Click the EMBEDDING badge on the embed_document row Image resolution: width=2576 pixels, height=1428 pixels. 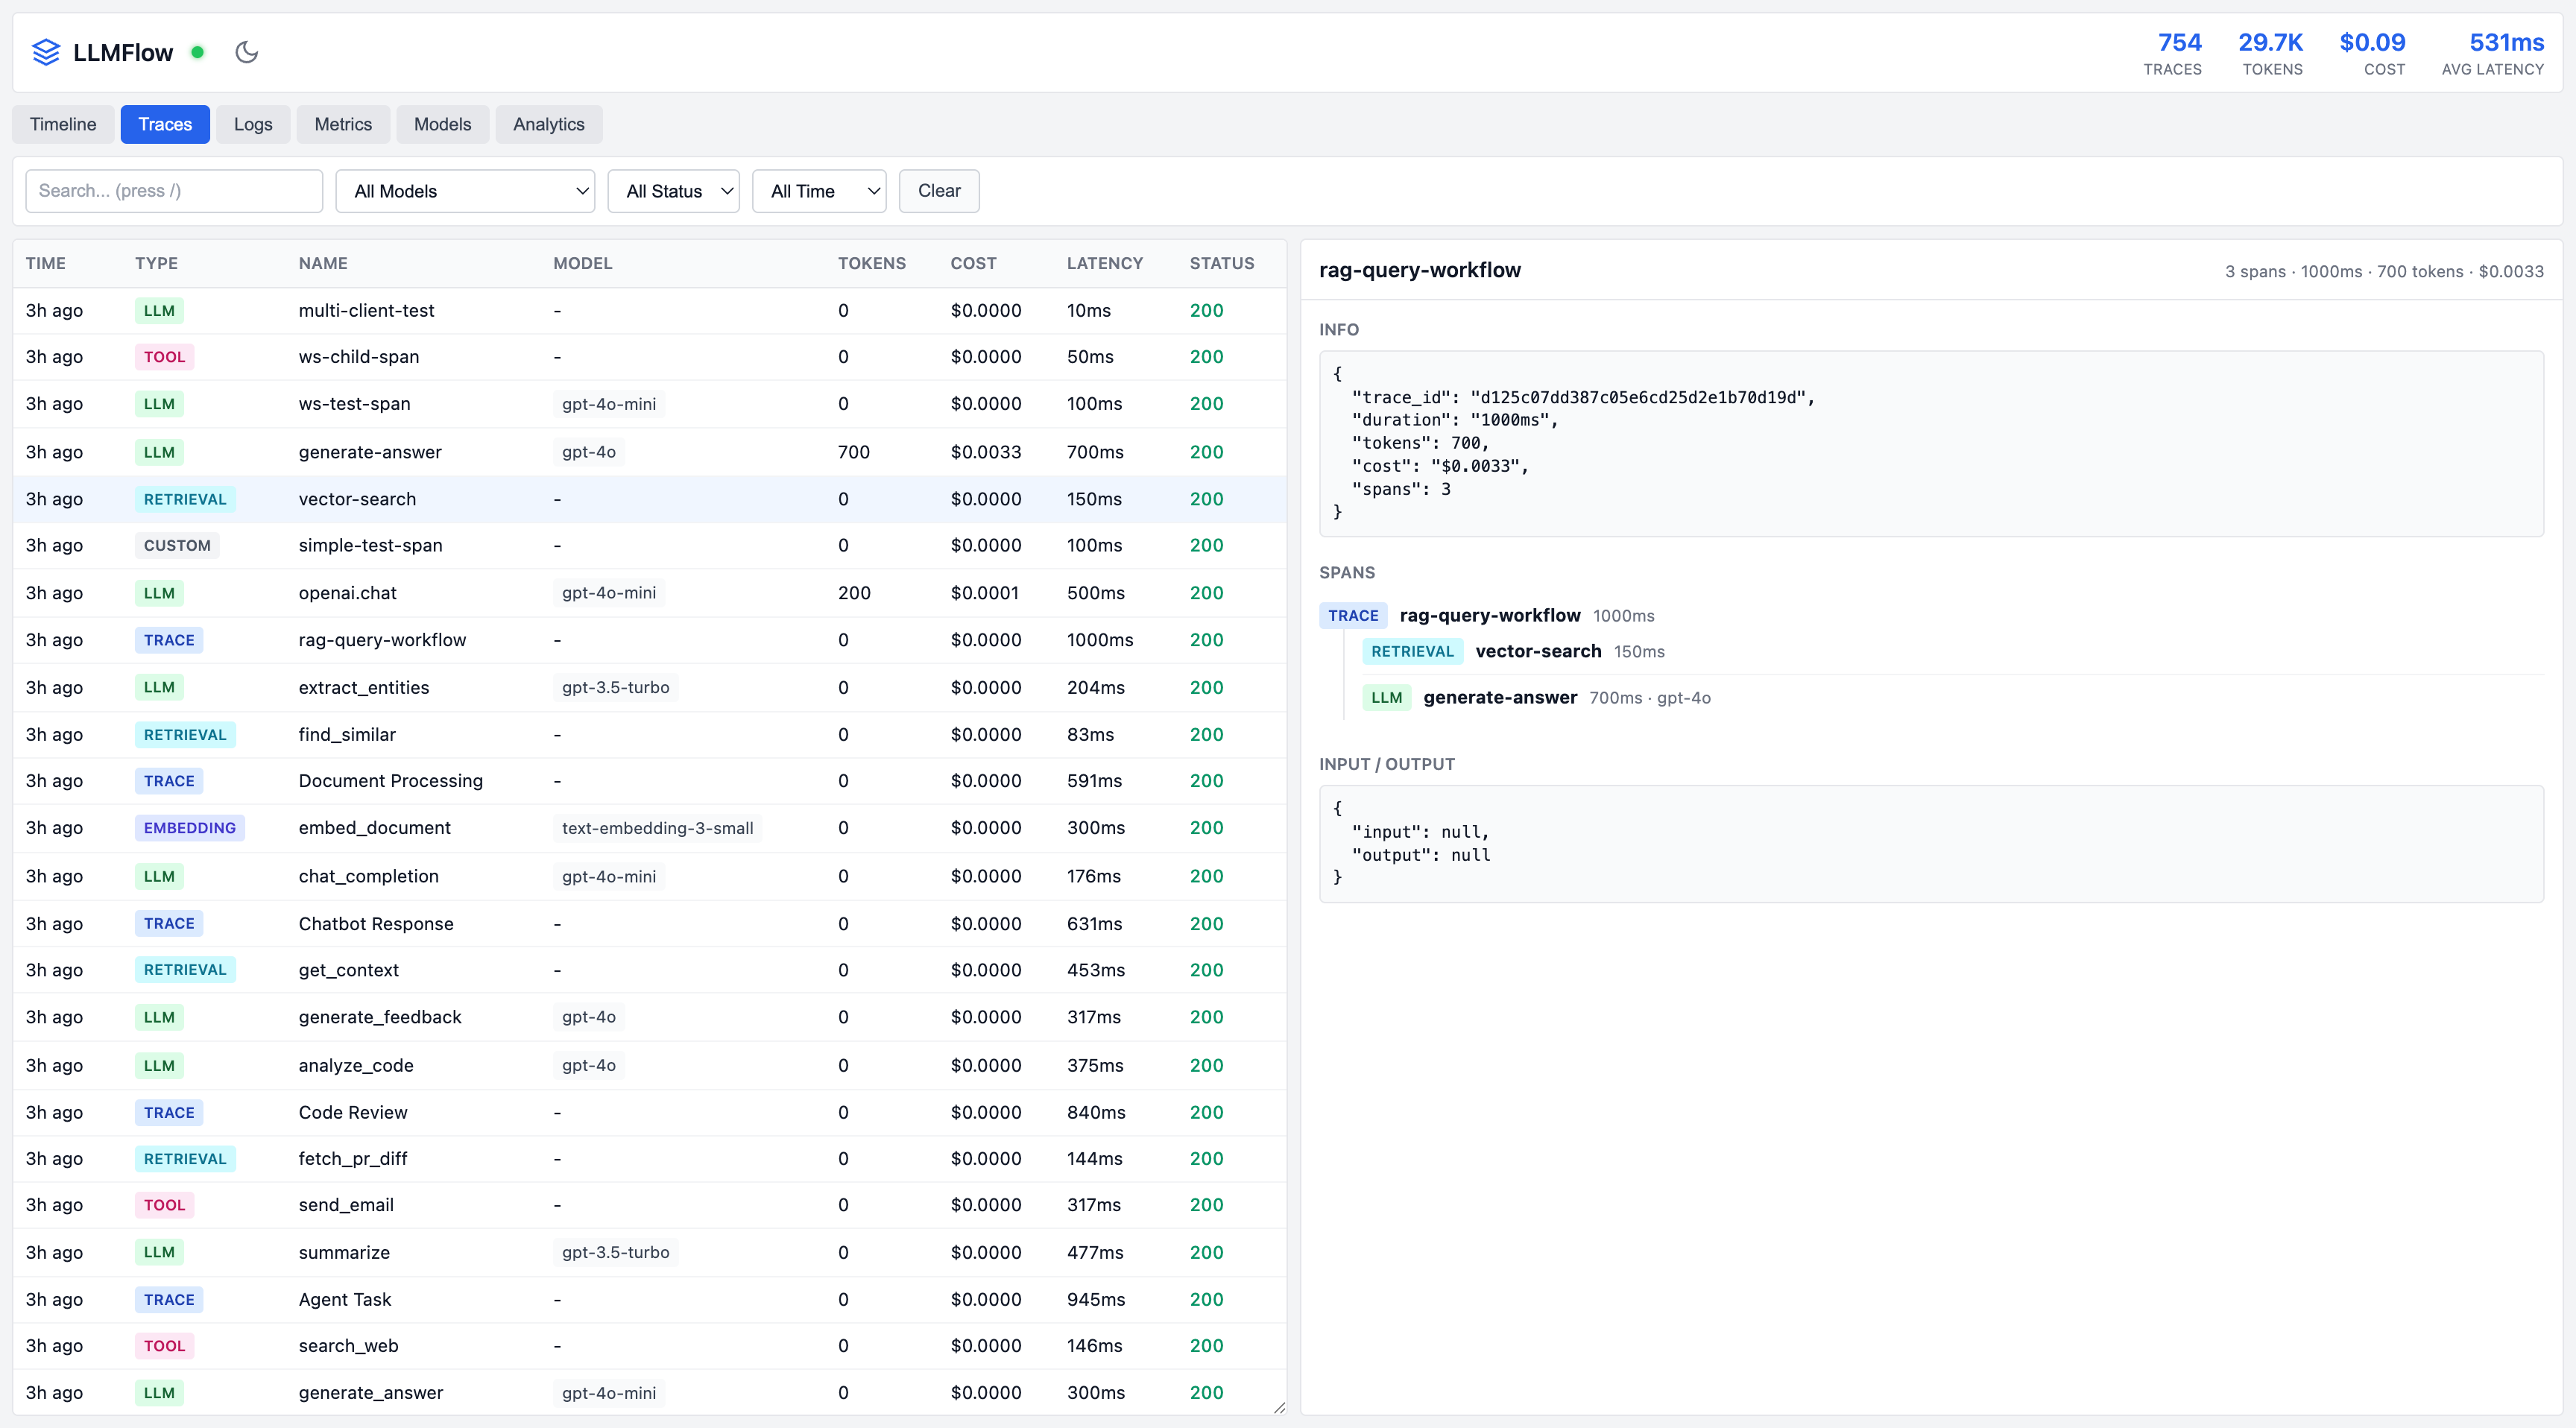point(189,828)
